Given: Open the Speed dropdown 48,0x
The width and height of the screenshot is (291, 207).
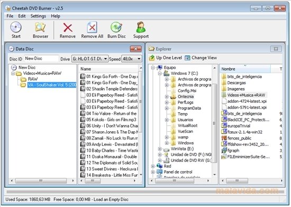Looking at the screenshot, I should 132,59.
